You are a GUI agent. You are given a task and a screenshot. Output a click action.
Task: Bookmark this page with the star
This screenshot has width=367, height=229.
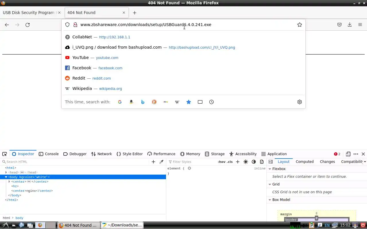300,25
